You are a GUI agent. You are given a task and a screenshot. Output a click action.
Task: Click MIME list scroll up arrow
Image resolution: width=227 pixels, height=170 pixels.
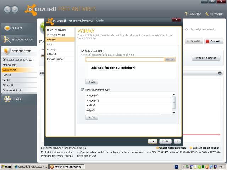point(174,95)
